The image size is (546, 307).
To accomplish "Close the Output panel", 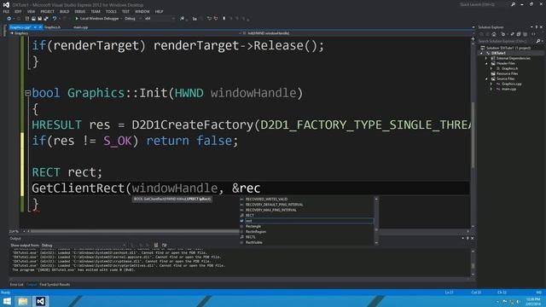I will tap(472, 239).
